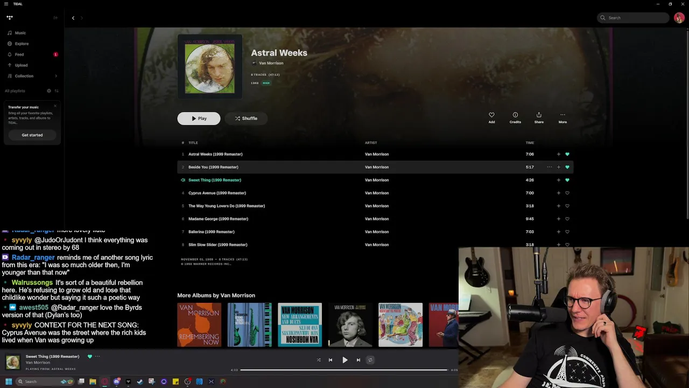689x388 pixels.
Task: Open File Explorer from taskbar
Action: coord(93,382)
